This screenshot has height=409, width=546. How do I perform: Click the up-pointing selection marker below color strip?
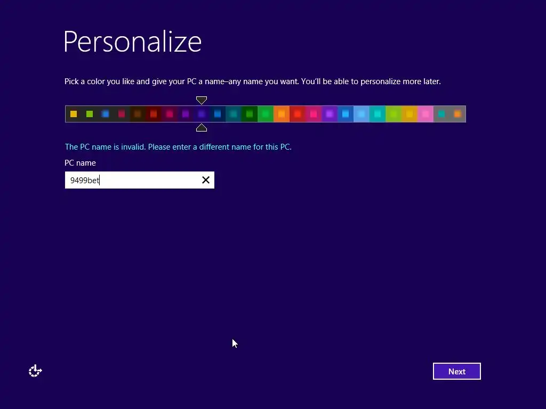(x=202, y=128)
